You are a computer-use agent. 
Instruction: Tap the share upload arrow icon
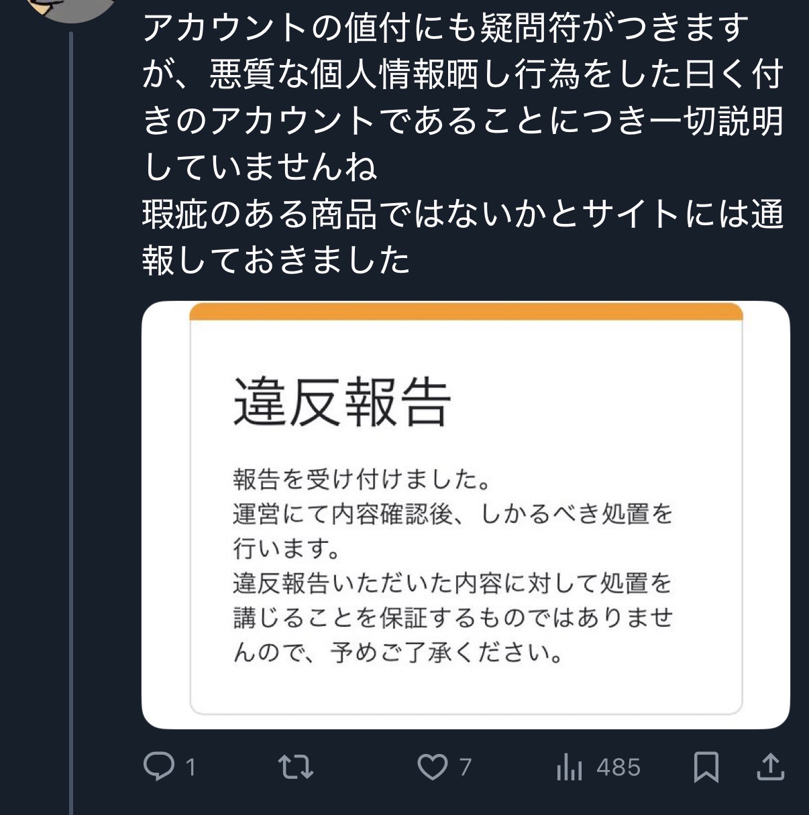tap(770, 767)
